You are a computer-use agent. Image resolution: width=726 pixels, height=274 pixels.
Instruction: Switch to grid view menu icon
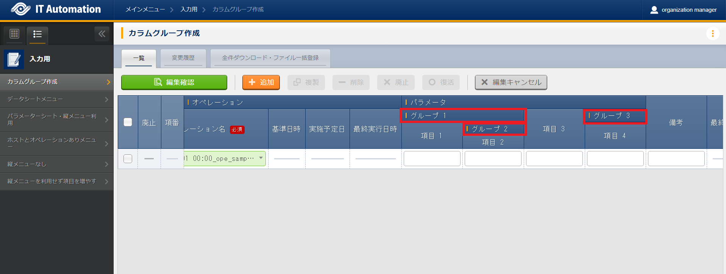click(x=14, y=34)
